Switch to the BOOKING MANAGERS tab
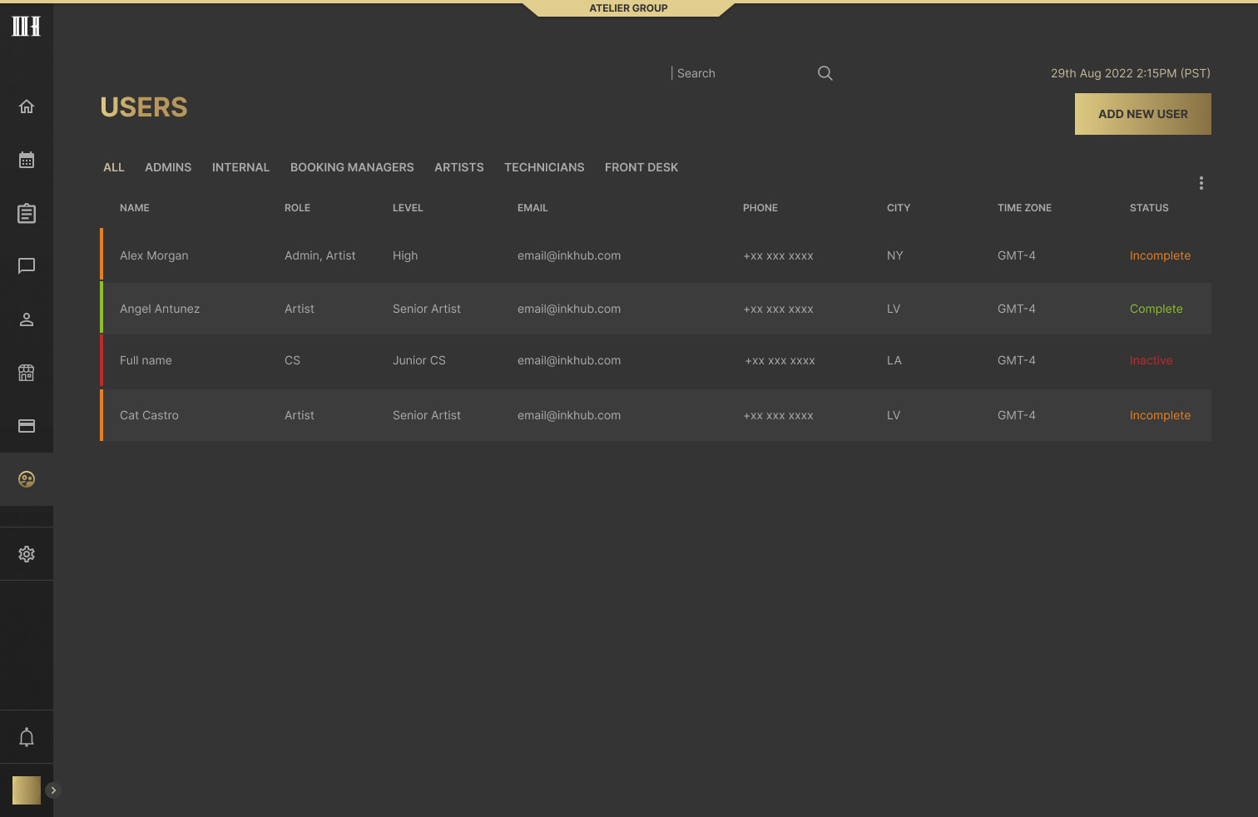This screenshot has height=817, width=1258. (x=352, y=167)
